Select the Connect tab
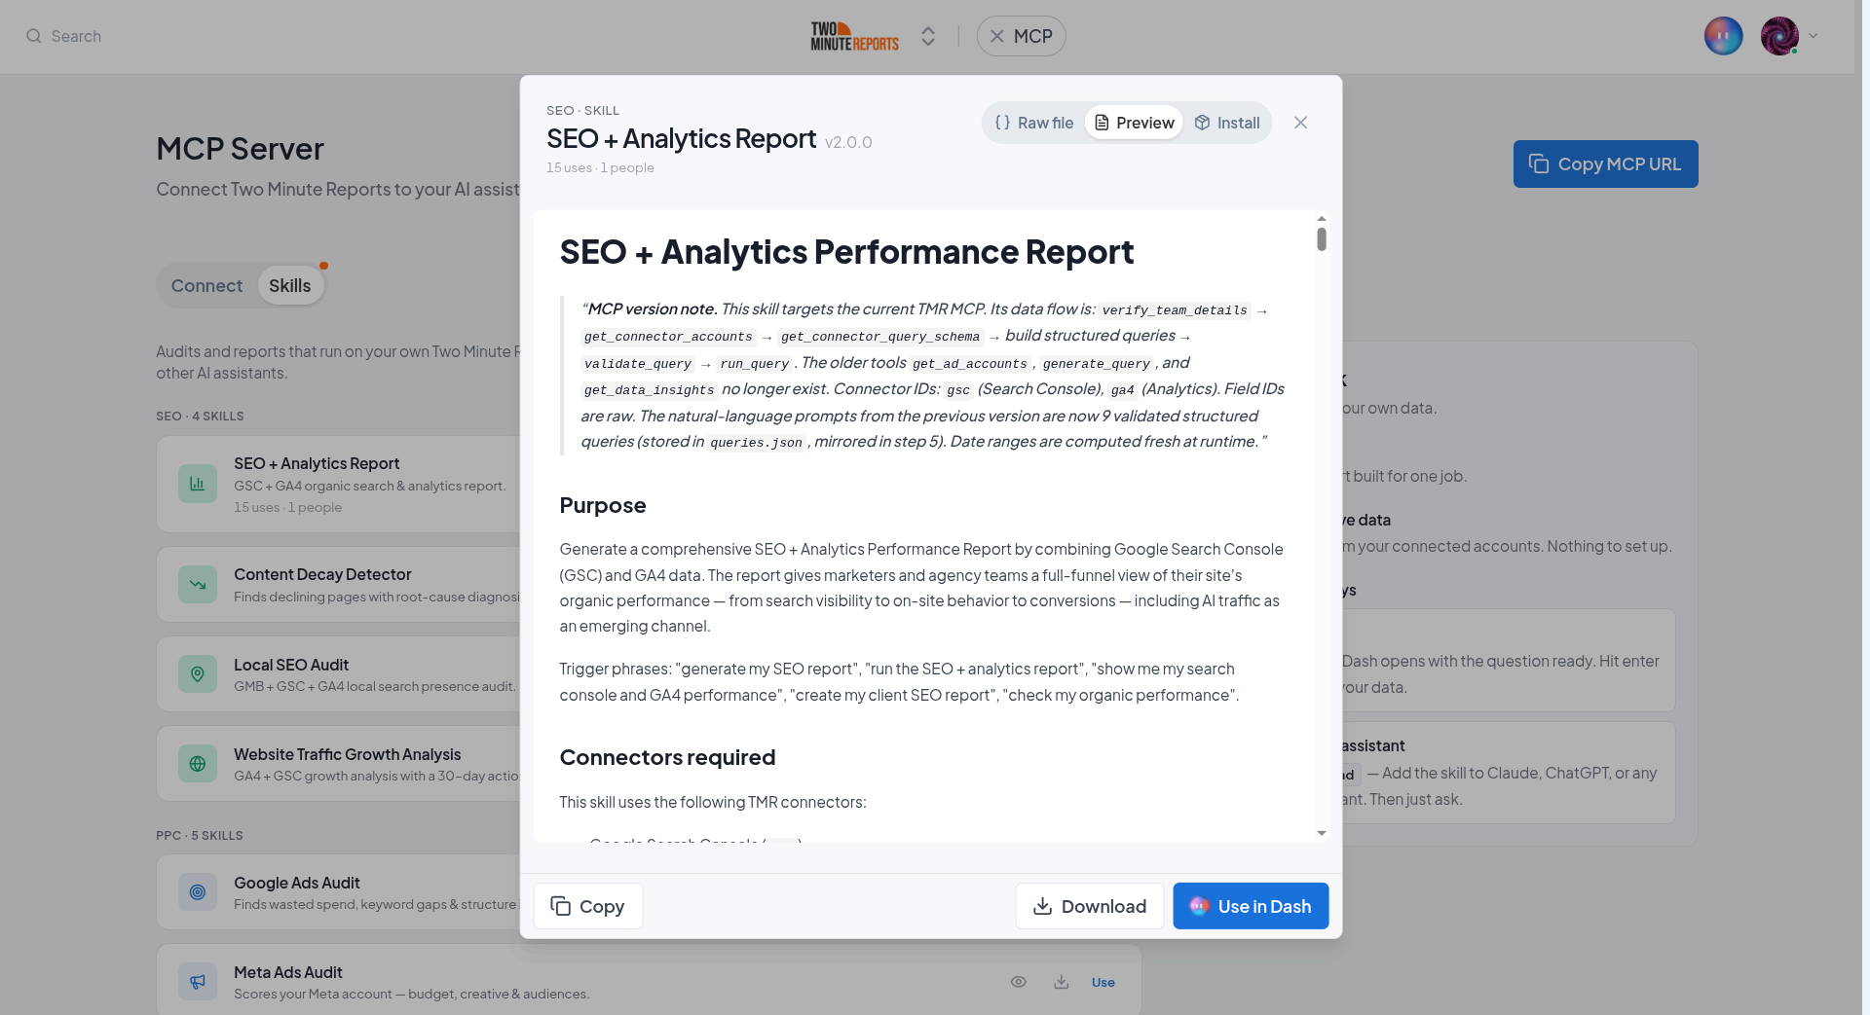 click(206, 286)
